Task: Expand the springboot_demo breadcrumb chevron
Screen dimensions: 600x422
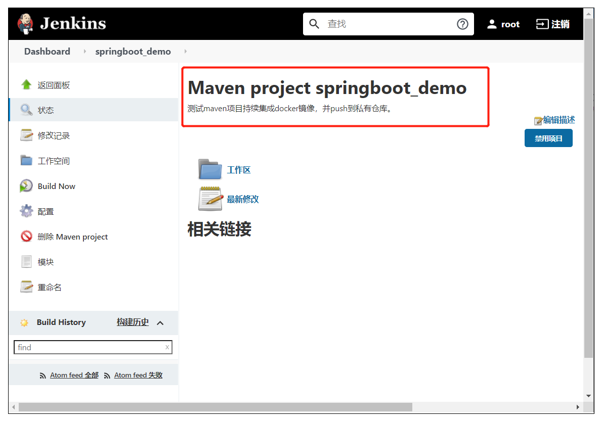Action: tap(185, 51)
